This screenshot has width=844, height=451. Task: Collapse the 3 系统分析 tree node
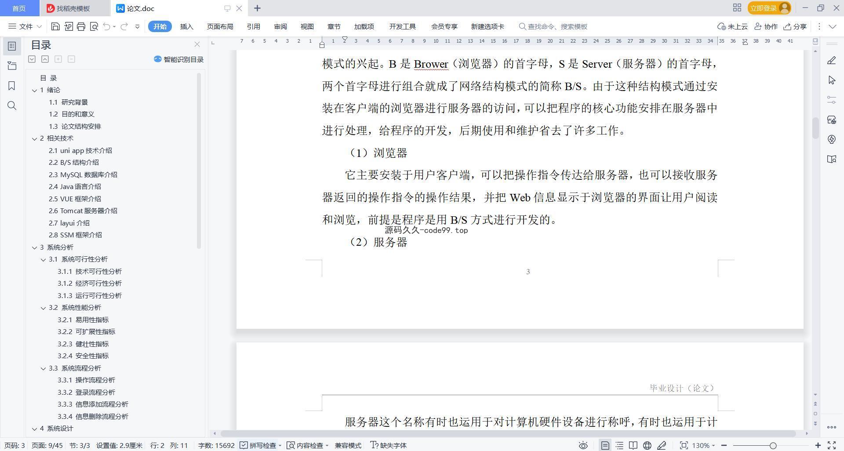pos(34,247)
